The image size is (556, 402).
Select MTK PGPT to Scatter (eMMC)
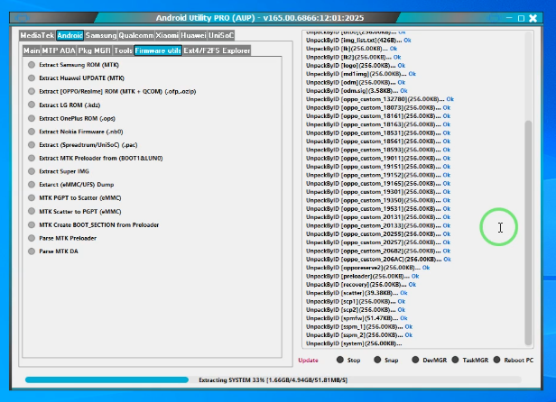(x=32, y=198)
